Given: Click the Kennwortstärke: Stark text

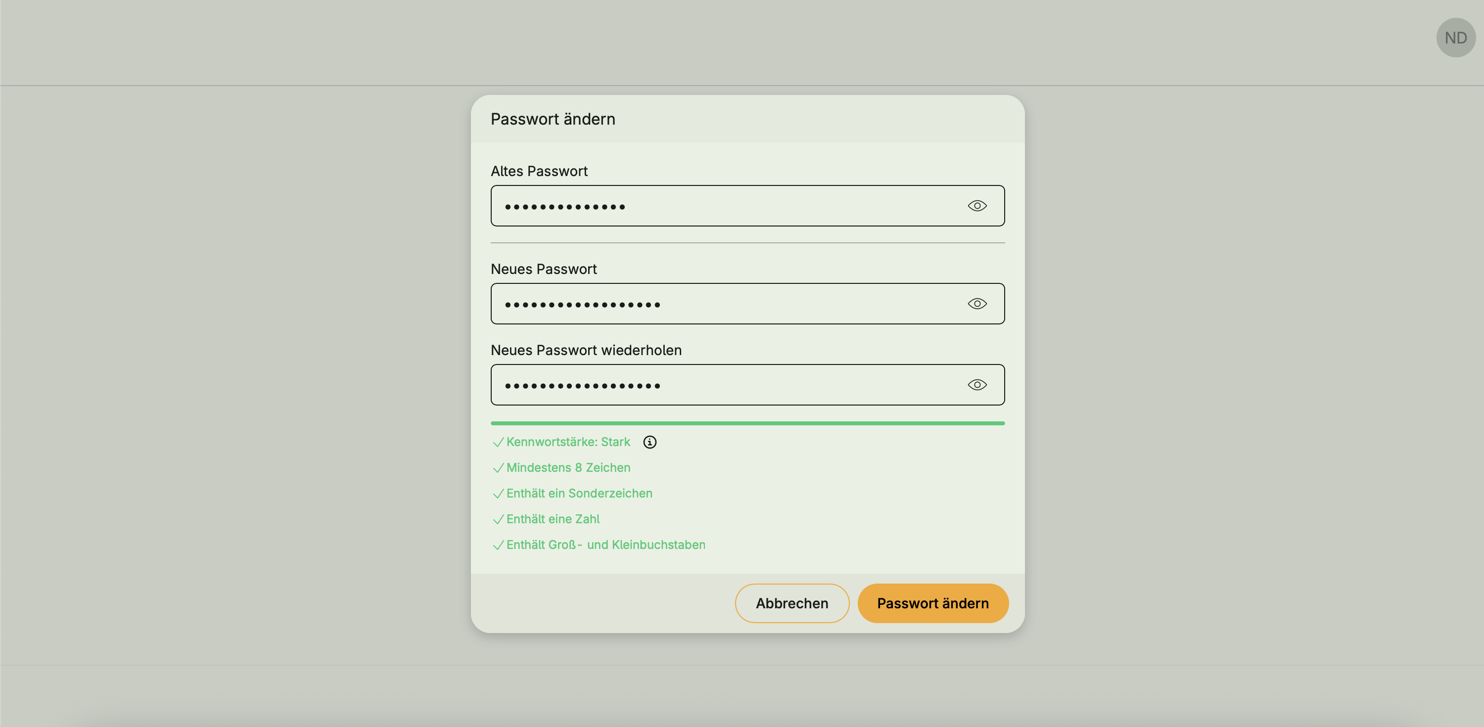Looking at the screenshot, I should pos(568,442).
